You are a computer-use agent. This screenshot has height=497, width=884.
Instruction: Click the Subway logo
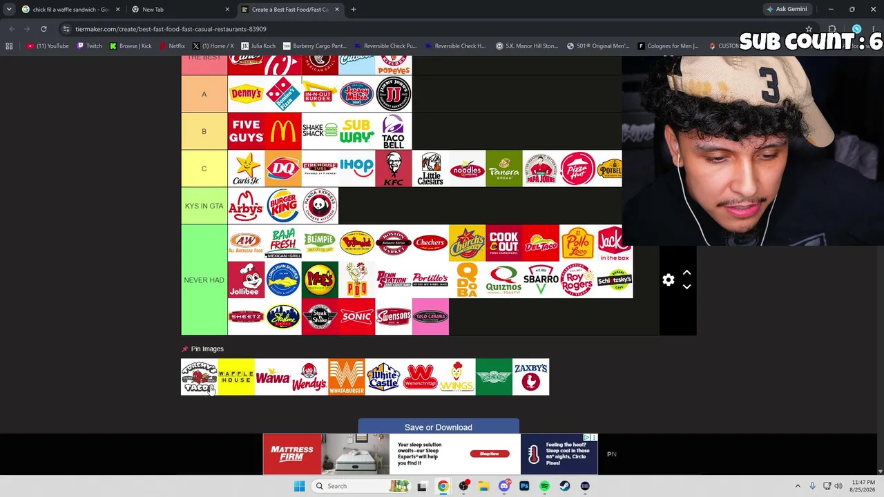pyautogui.click(x=356, y=131)
